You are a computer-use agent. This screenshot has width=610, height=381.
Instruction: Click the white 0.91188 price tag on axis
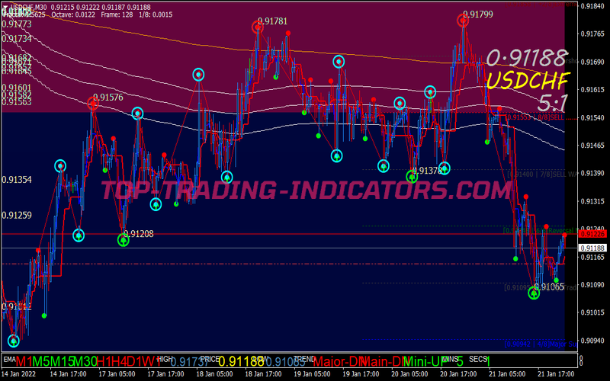(592, 248)
